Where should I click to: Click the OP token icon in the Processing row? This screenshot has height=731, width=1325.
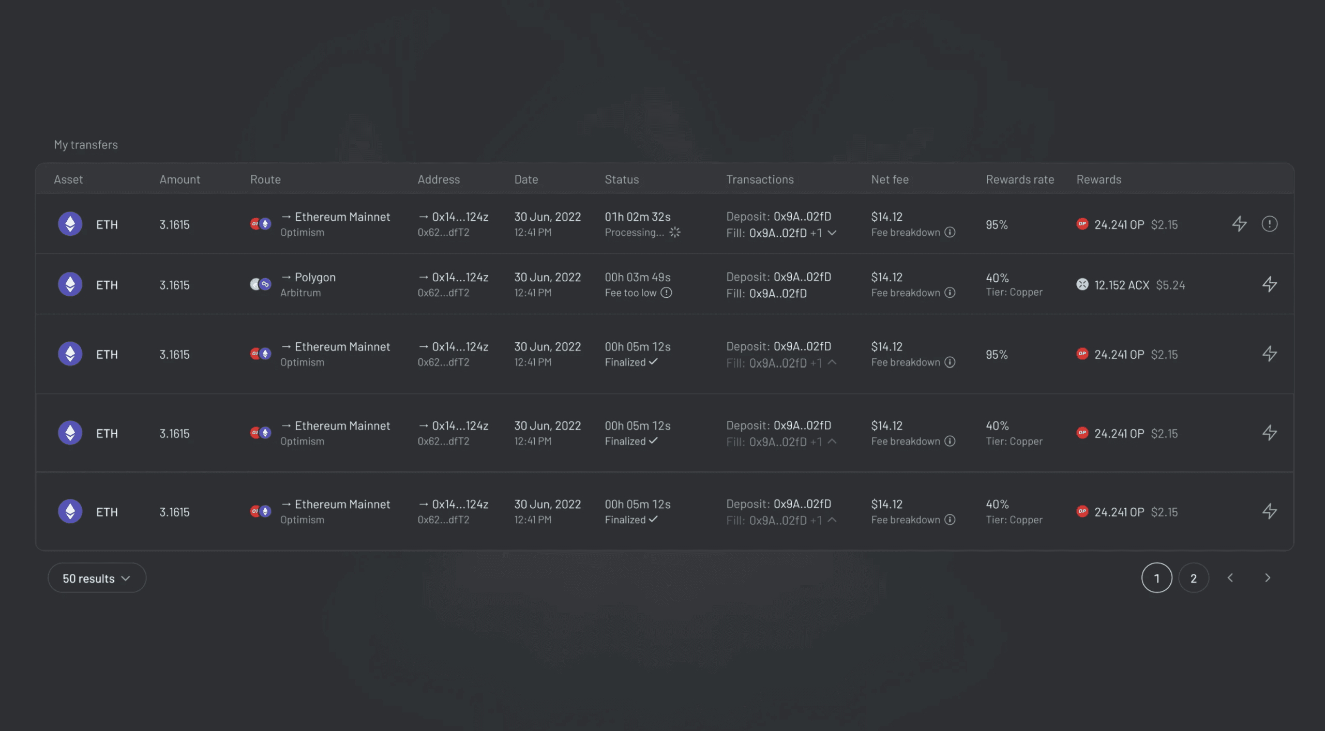(1082, 224)
